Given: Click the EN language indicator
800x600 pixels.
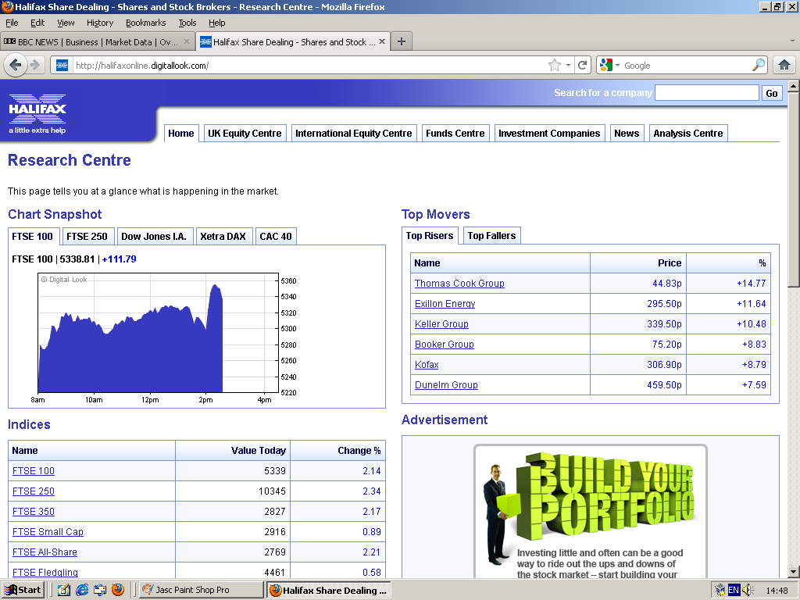Looking at the screenshot, I should [x=734, y=591].
